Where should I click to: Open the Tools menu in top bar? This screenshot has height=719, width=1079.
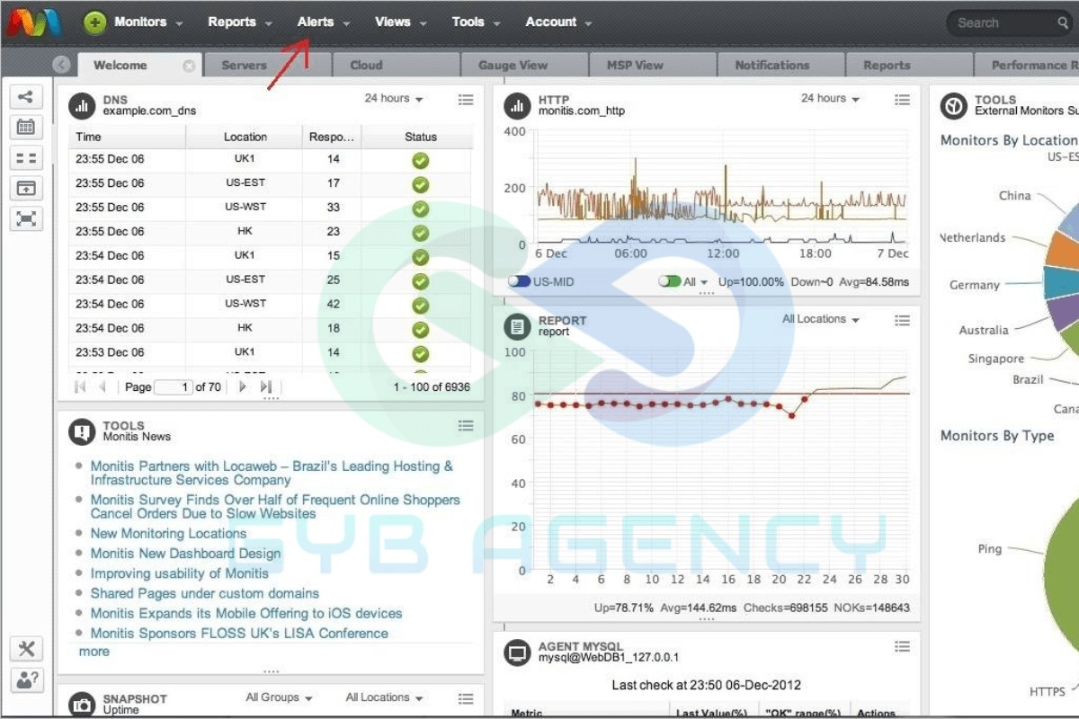pos(475,22)
